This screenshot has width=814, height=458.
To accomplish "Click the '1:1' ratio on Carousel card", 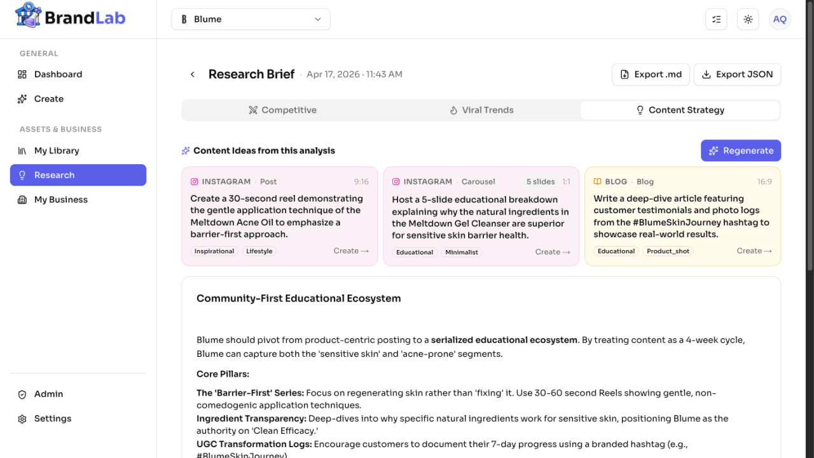I will (566, 182).
